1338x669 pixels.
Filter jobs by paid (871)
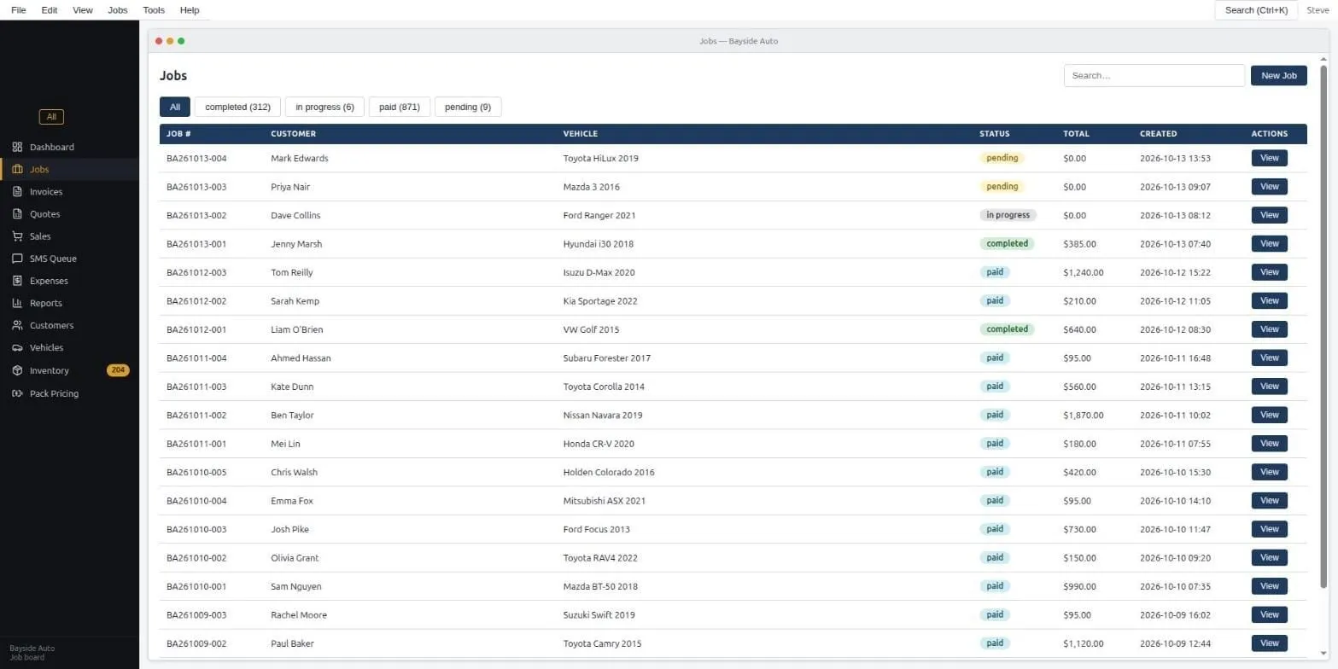(400, 107)
